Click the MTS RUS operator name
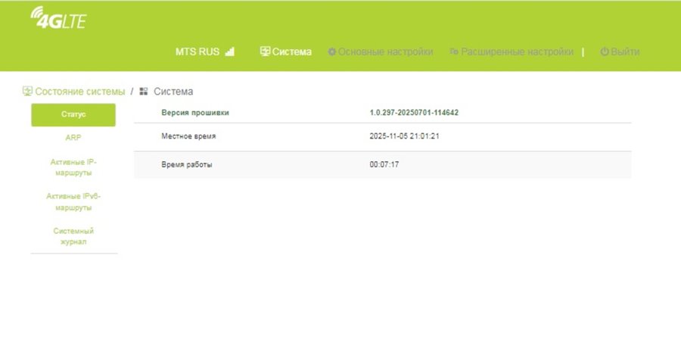The image size is (681, 361). (197, 52)
